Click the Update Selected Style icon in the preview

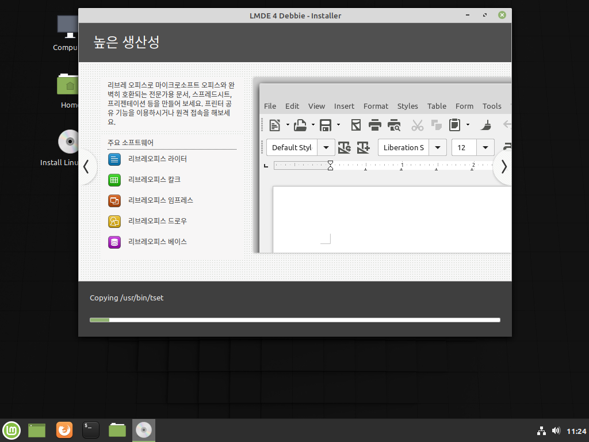tap(344, 147)
